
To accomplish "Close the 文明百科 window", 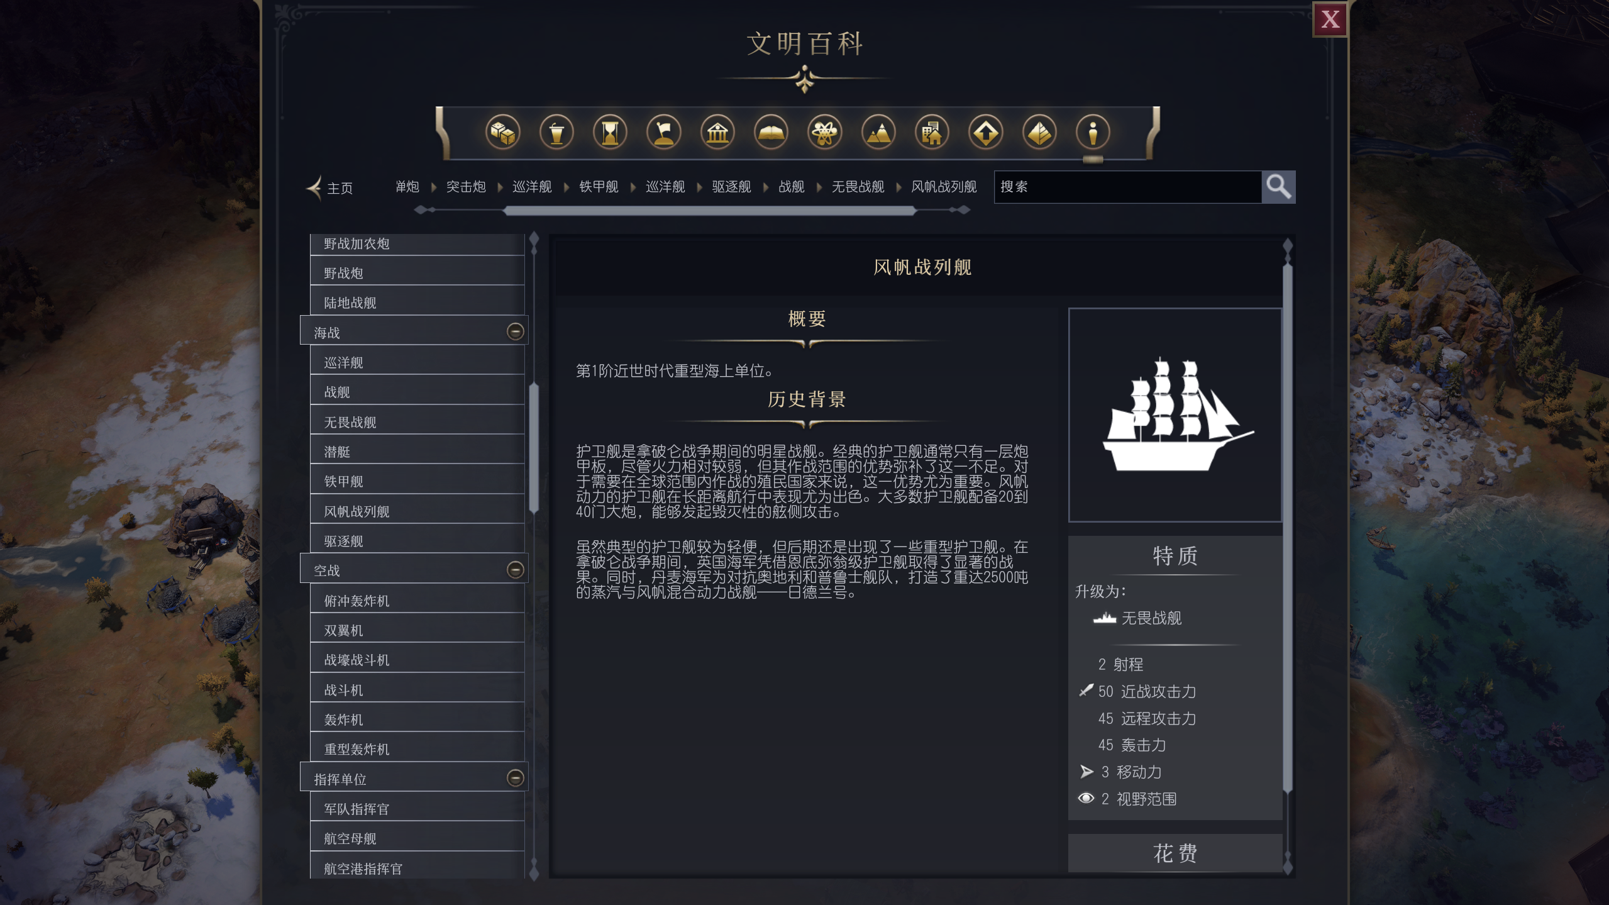I will click(1330, 19).
